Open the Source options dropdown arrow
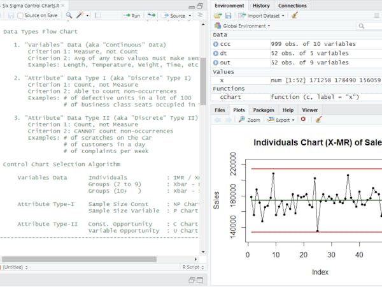382x287 pixels. point(190,16)
